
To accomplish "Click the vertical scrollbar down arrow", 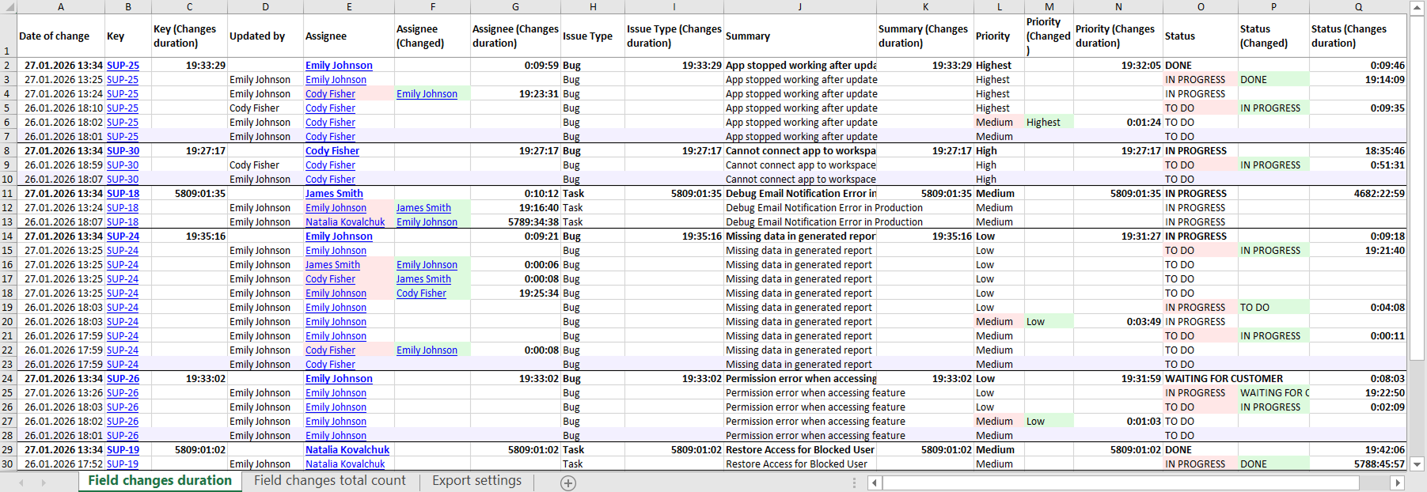I will [x=1418, y=464].
